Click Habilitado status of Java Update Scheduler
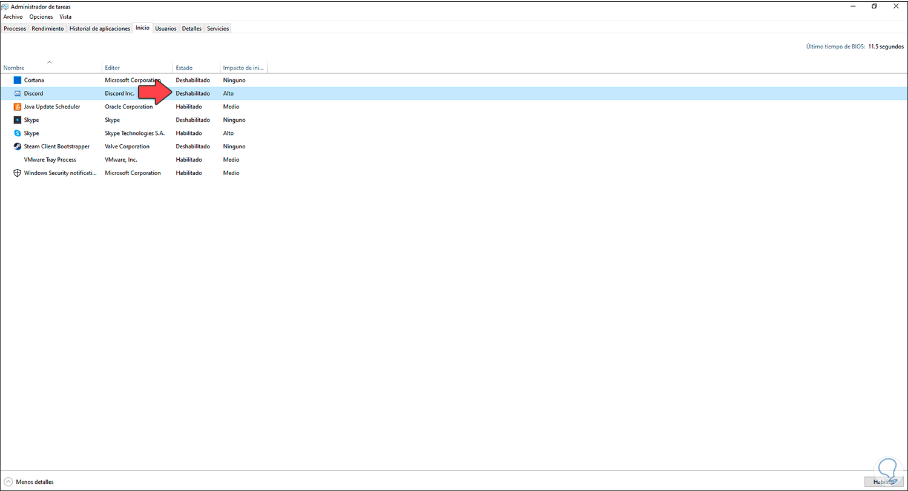Viewport: 908px width, 491px height. [189, 107]
